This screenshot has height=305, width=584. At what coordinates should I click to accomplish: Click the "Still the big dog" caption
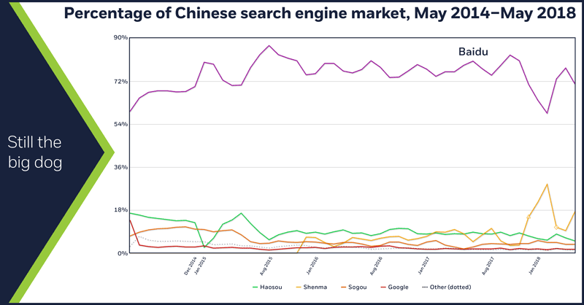35,152
